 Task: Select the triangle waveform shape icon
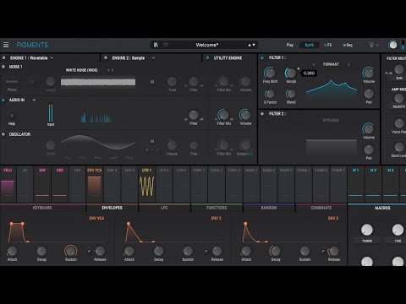[x=82, y=158]
